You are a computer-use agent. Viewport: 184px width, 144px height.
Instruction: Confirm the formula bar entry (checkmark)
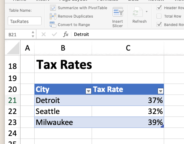click(x=54, y=34)
